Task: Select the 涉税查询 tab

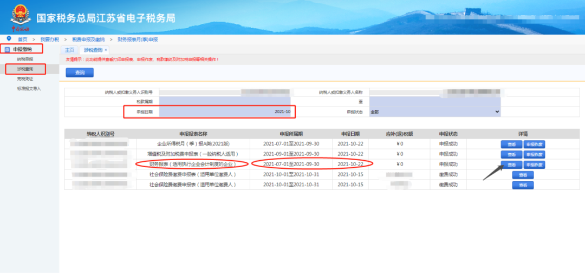Action: pyautogui.click(x=93, y=50)
